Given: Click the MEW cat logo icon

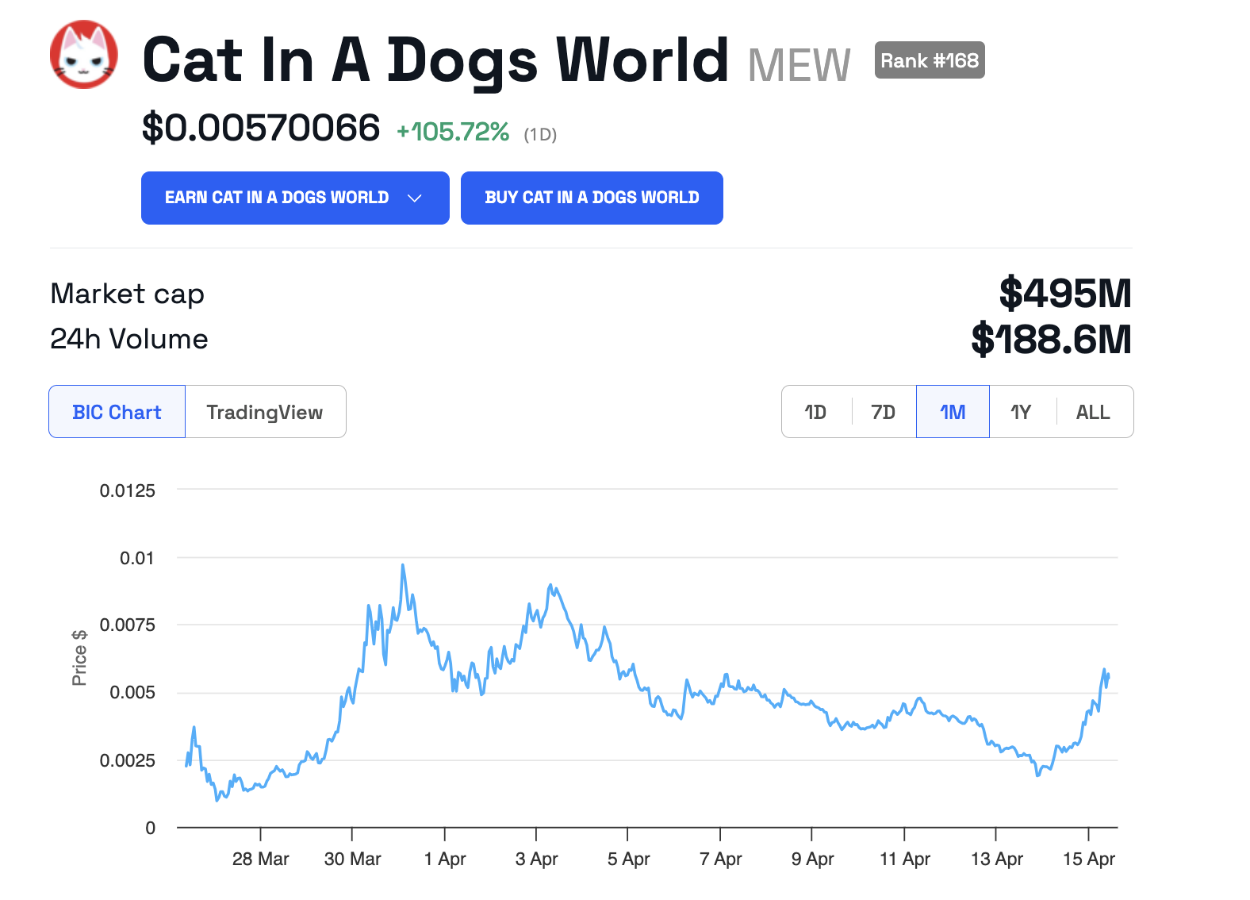Looking at the screenshot, I should point(84,55).
